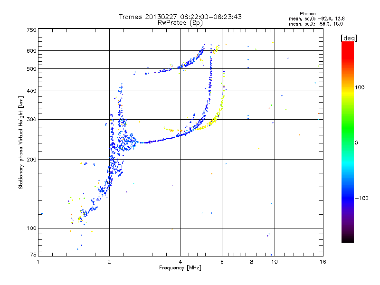This screenshot has width=380, height=285.
Task: Click the 'mean, sd,O: -92.6, 12.8' text
Action: (316, 19)
